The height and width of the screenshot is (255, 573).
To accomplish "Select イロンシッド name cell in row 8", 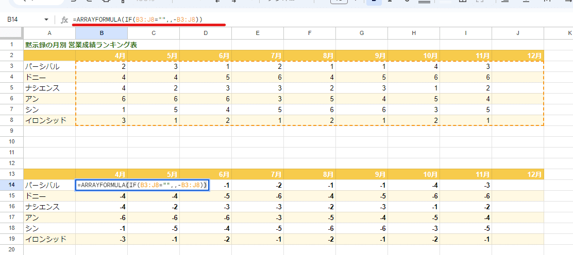I will 49,120.
